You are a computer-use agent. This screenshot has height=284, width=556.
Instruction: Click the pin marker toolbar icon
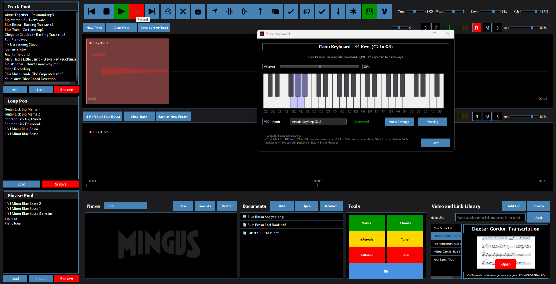(260, 12)
